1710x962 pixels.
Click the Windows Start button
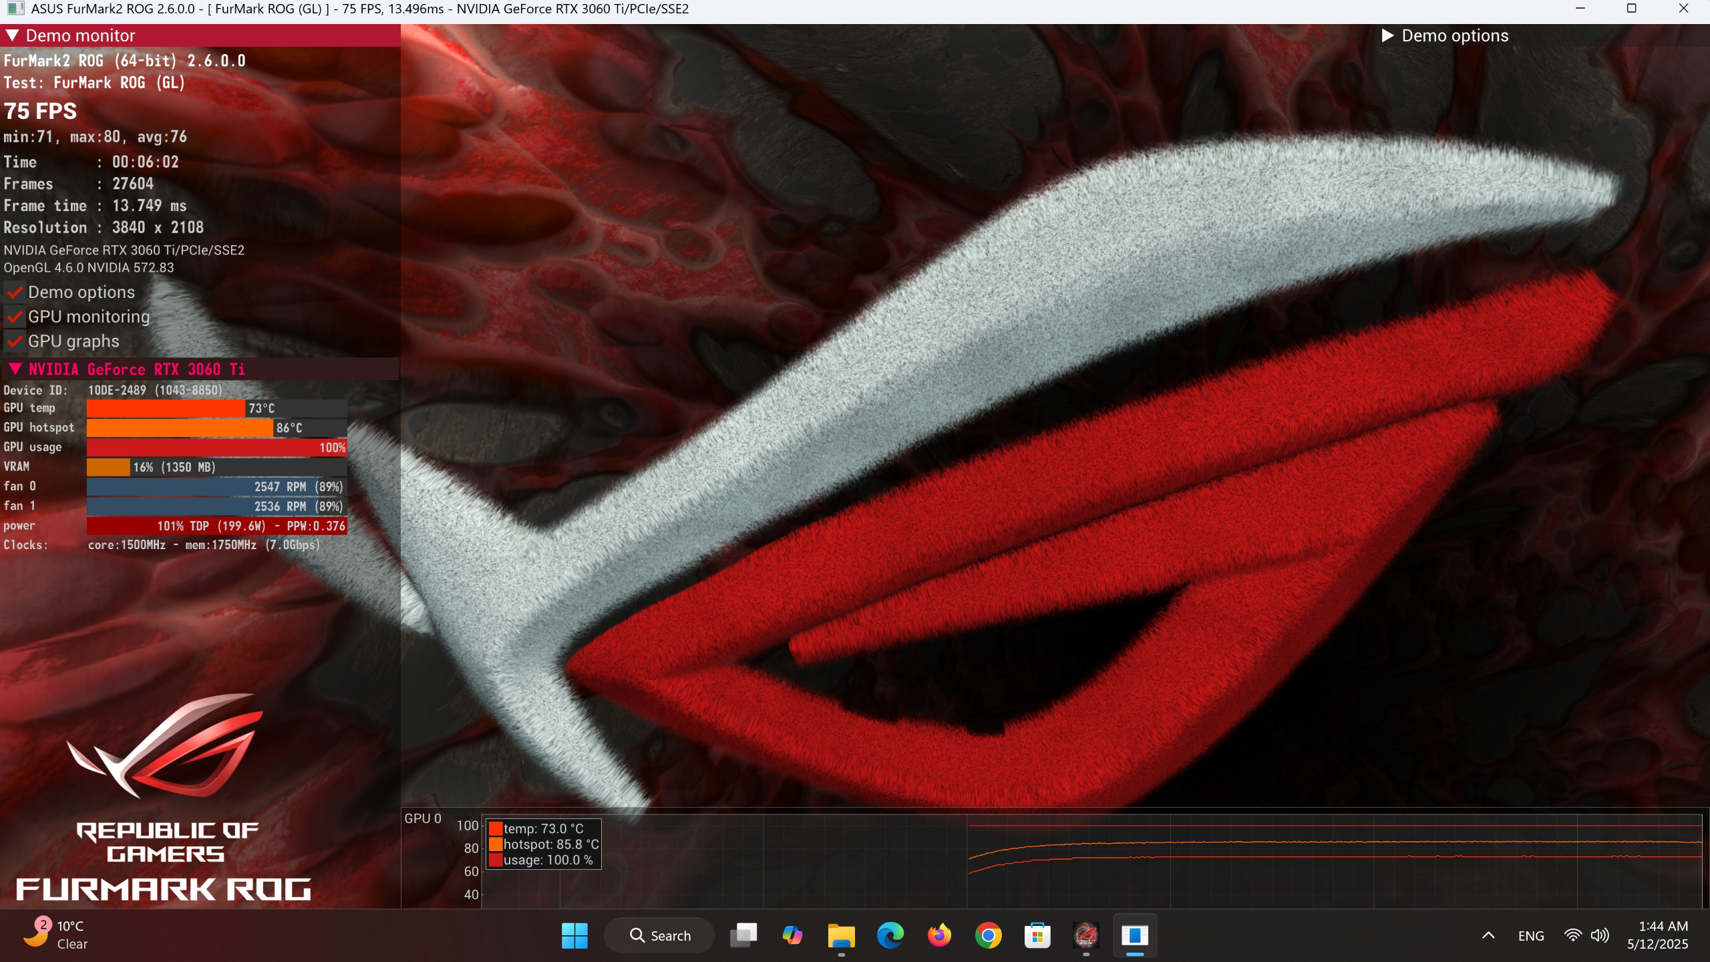(574, 935)
